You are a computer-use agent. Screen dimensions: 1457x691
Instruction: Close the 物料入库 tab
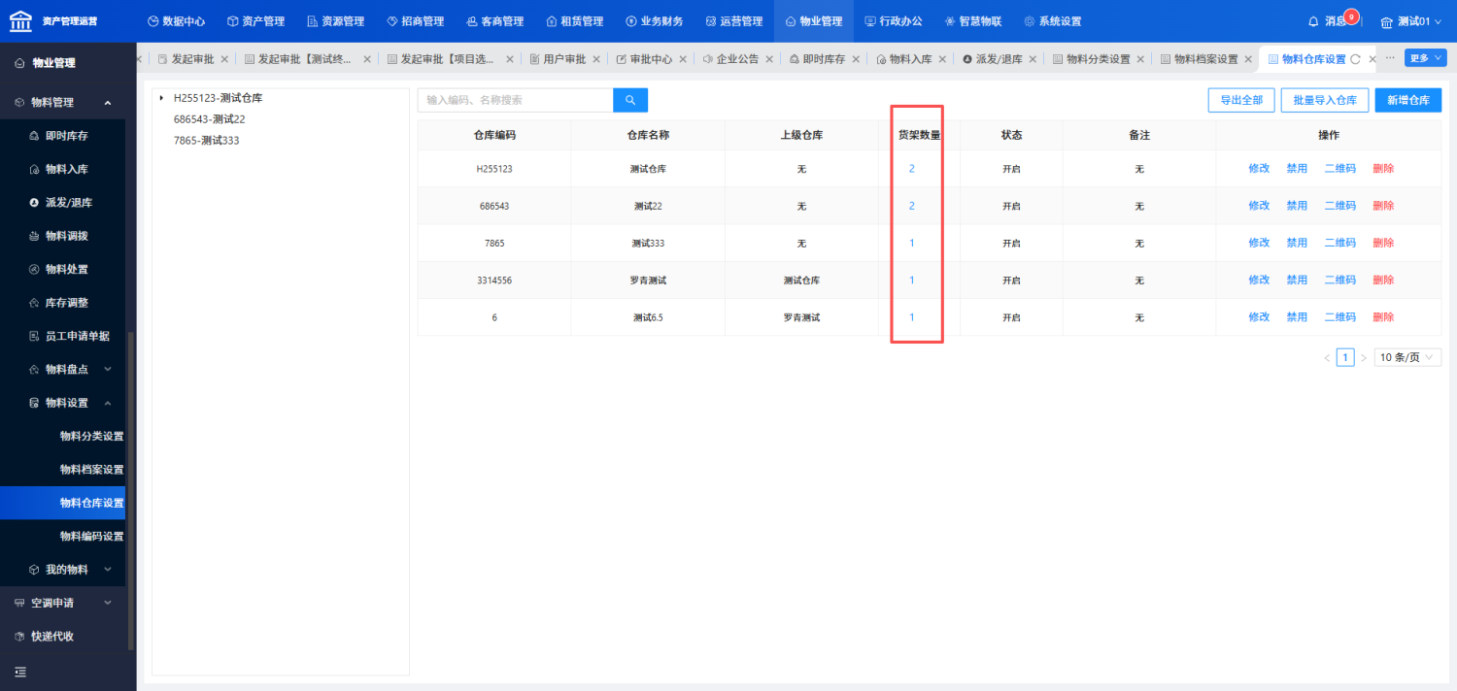click(x=942, y=59)
